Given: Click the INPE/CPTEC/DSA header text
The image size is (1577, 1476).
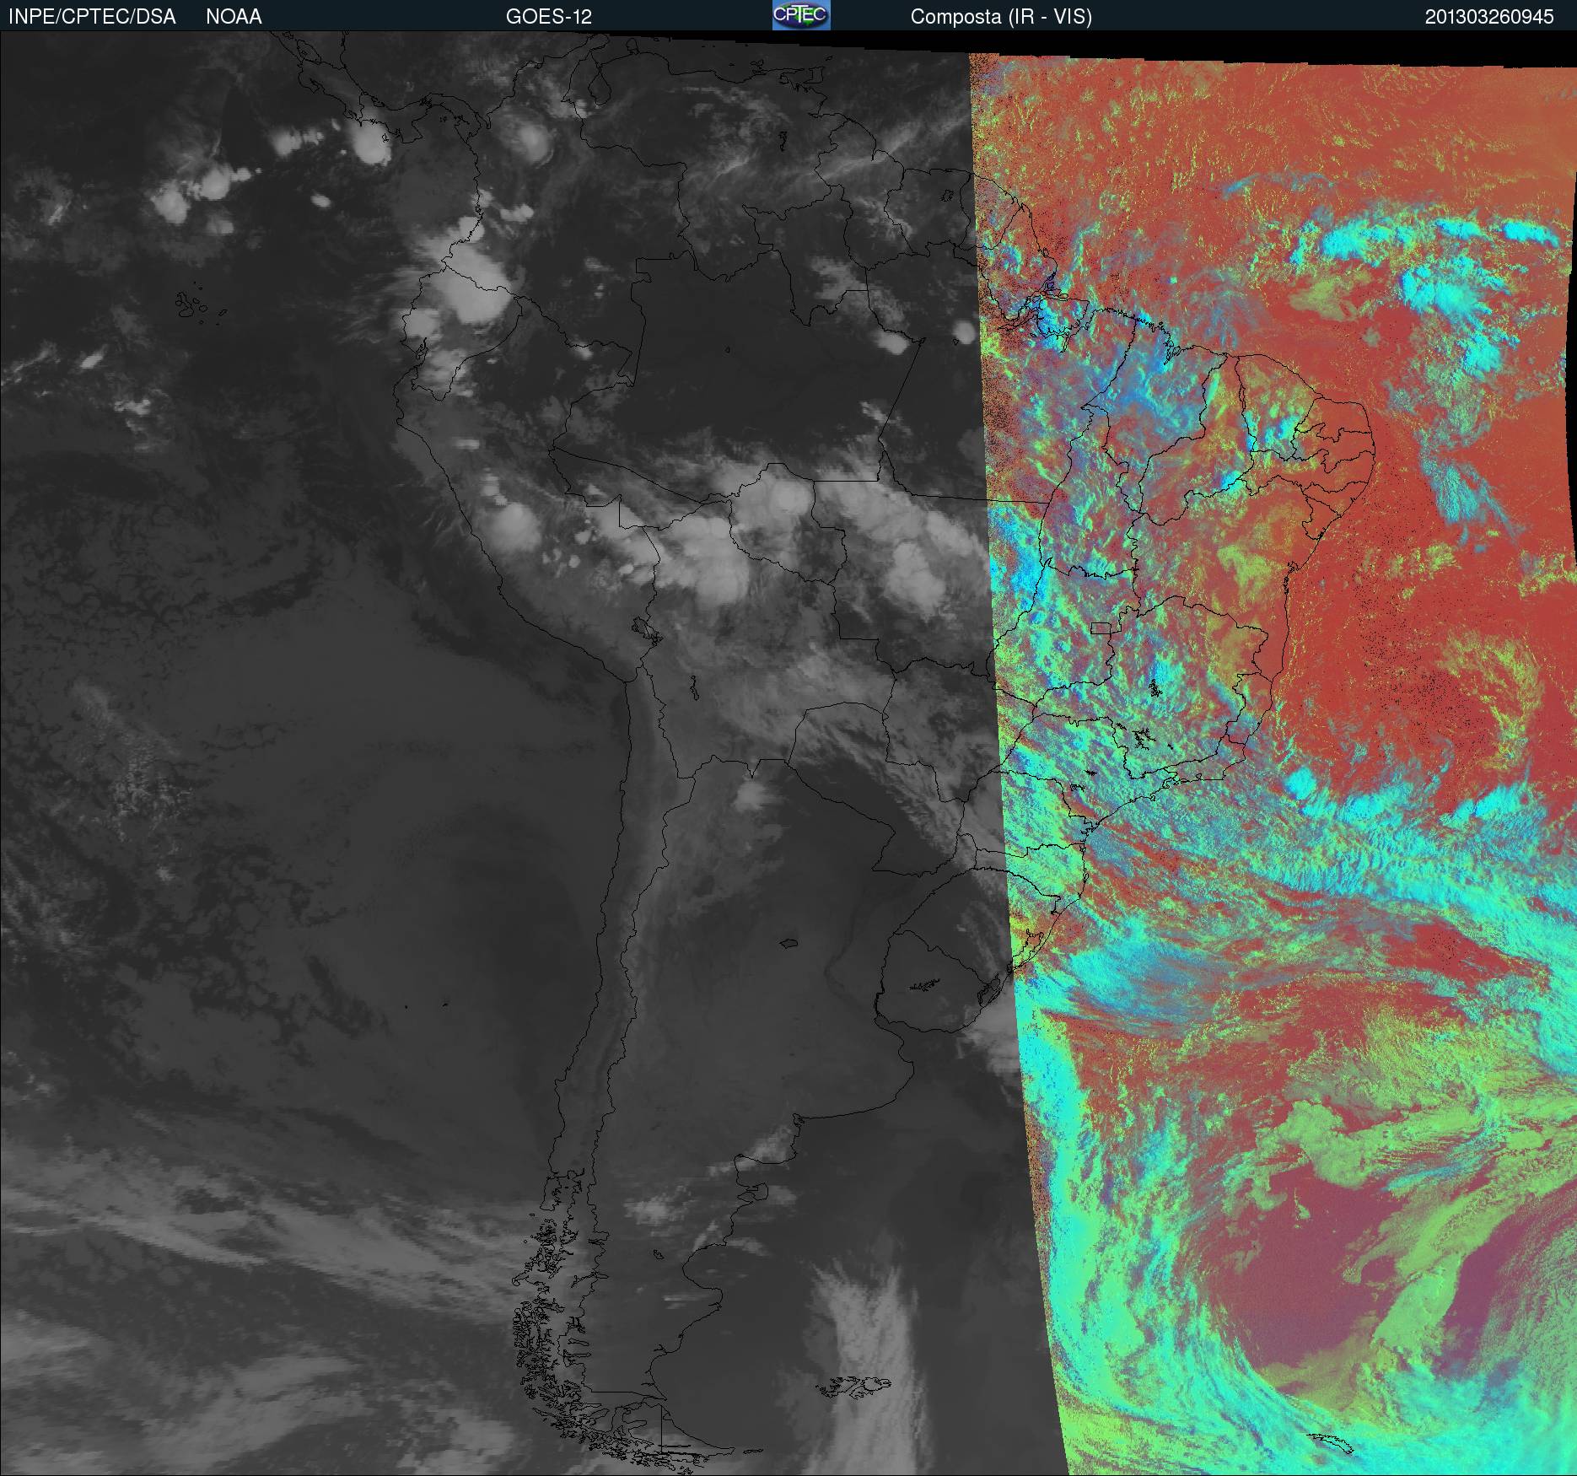Looking at the screenshot, I should (92, 17).
